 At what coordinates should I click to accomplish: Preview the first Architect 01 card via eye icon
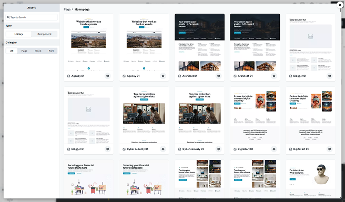218,76
